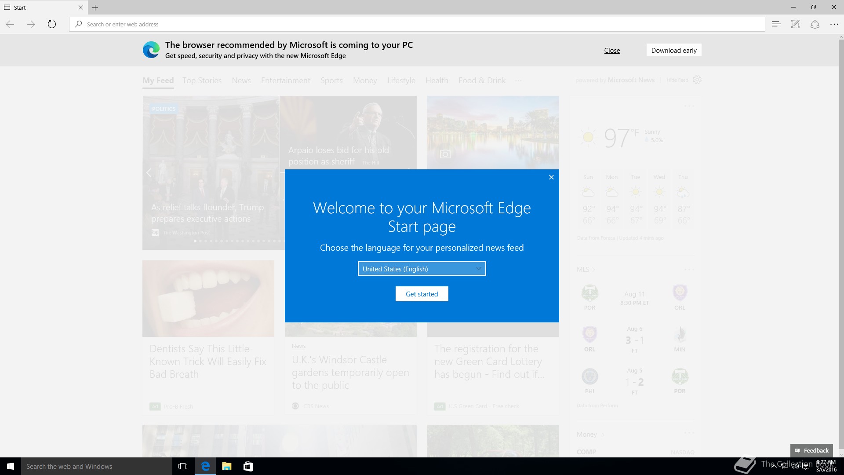Close the Start tab
Image resolution: width=844 pixels, height=475 pixels.
80,7
